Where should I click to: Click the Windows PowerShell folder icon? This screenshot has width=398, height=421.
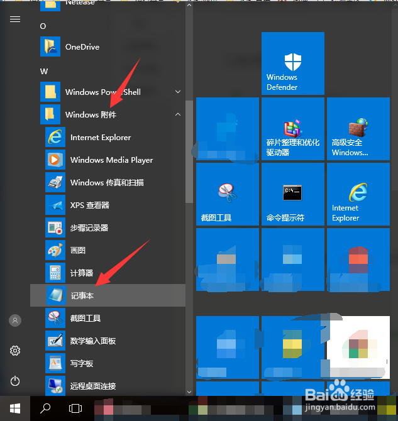[x=50, y=92]
